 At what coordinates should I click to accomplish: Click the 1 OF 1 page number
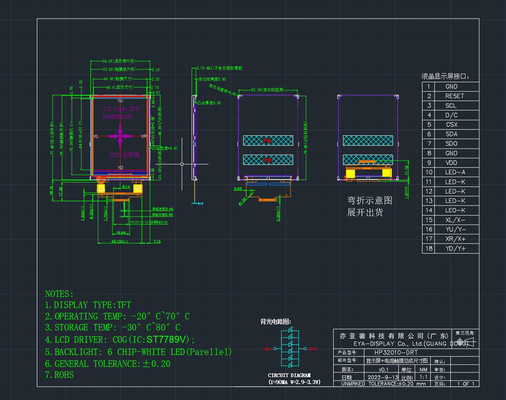click(x=466, y=384)
